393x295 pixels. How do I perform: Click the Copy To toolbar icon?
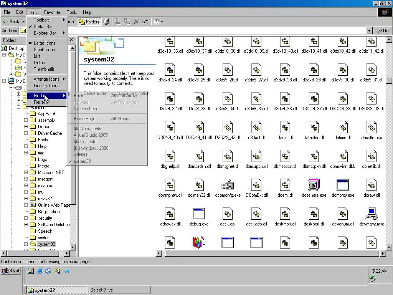127,22
